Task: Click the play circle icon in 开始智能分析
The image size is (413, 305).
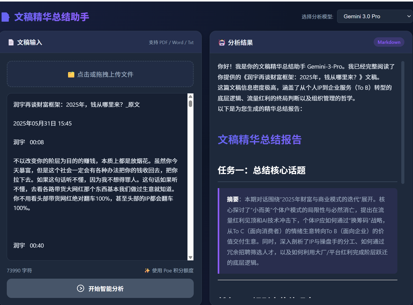Action: tap(81, 288)
